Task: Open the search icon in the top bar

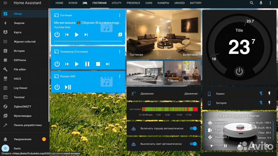Action: [x=252, y=3]
